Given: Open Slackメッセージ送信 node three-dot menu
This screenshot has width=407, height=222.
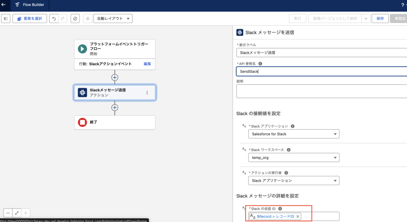Looking at the screenshot, I should click(x=147, y=93).
